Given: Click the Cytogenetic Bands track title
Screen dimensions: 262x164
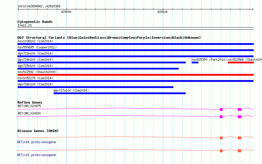Looking at the screenshot, I should click(x=35, y=22).
